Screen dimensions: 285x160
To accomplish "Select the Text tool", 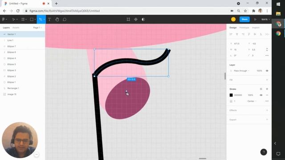I will (49, 20).
